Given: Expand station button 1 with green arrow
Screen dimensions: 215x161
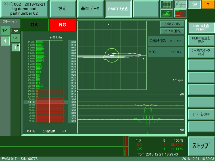Looking at the screenshot, I should [5, 41].
